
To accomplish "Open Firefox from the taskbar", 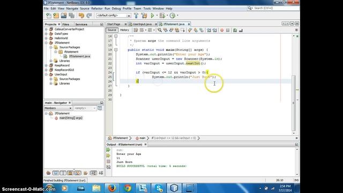I will (112, 188).
